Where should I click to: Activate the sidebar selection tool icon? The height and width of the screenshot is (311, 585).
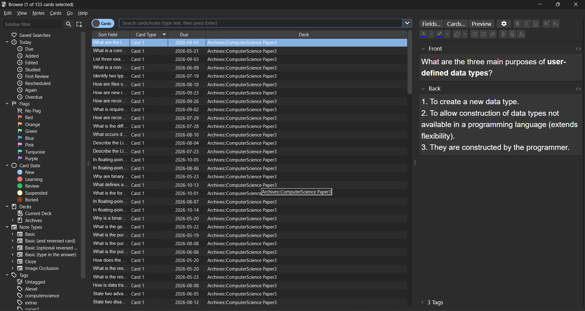tap(79, 24)
